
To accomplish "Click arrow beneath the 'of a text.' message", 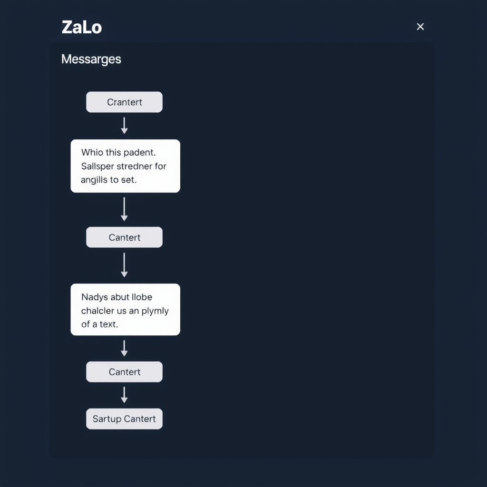I will (x=124, y=348).
